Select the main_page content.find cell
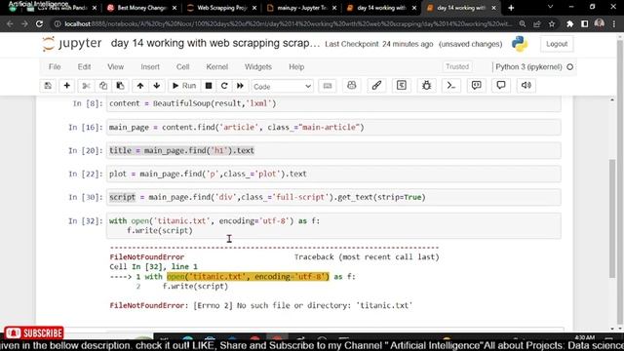This screenshot has height=351, width=624. click(x=333, y=128)
